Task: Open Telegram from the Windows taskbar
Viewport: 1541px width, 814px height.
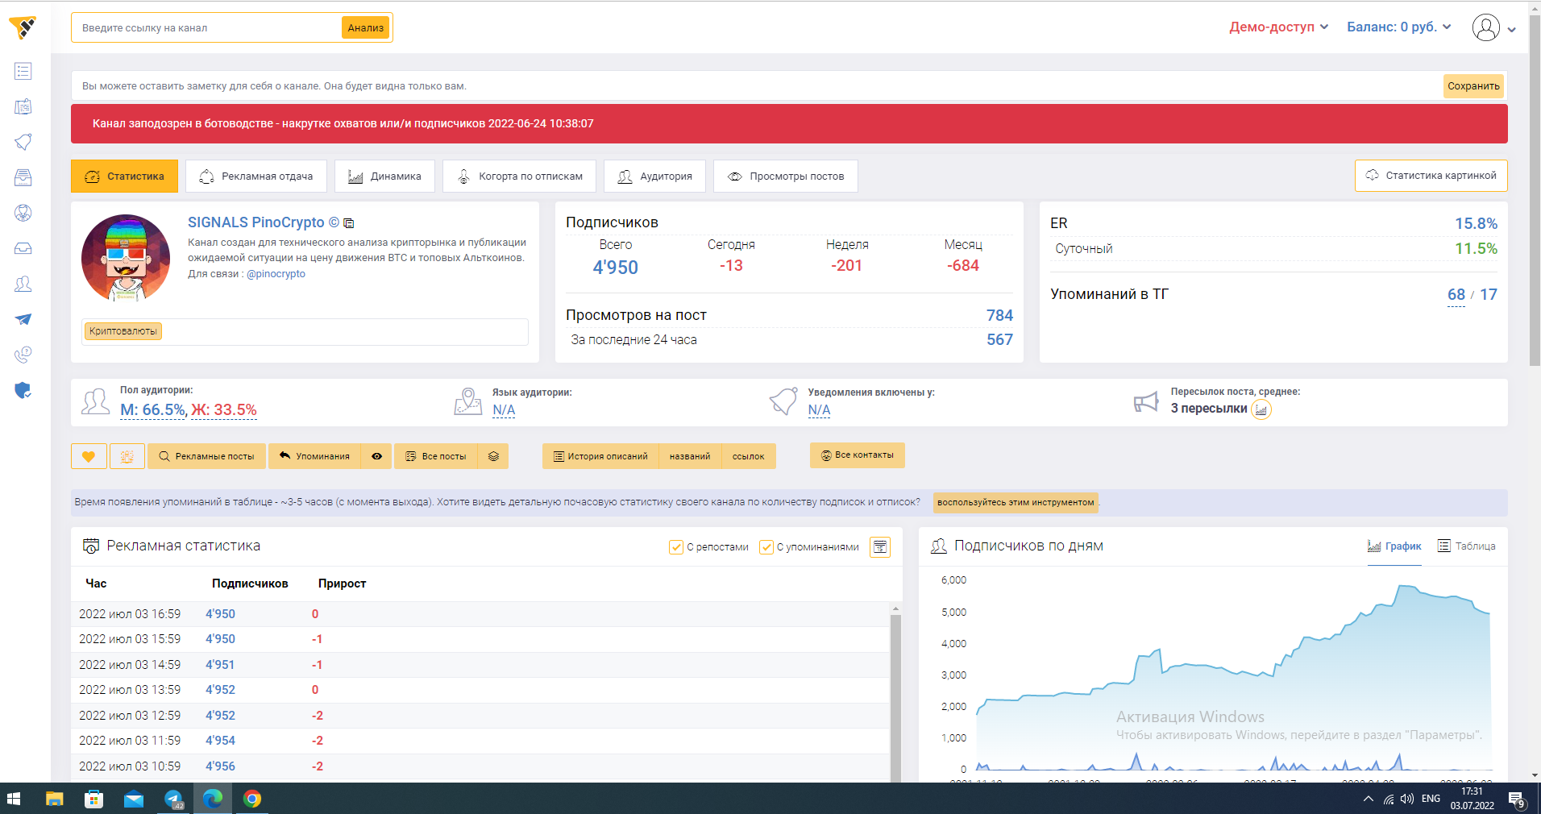Action: 173,799
